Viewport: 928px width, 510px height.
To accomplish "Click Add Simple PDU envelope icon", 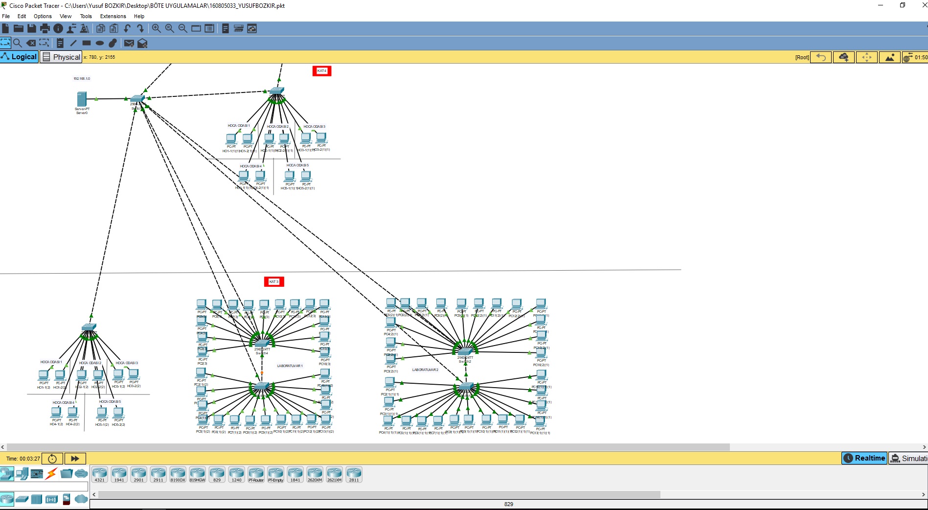I will point(129,43).
